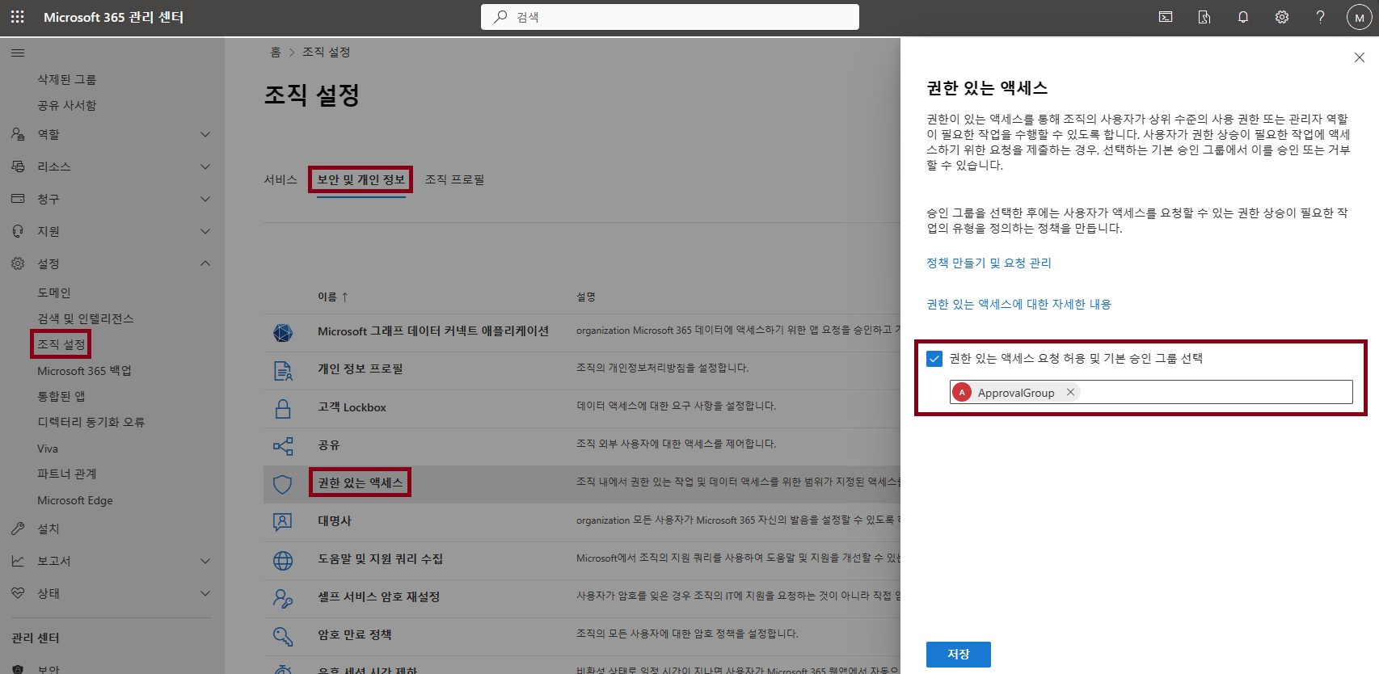
Task: Open 조직 설정 in the sidebar
Action: pyautogui.click(x=61, y=344)
